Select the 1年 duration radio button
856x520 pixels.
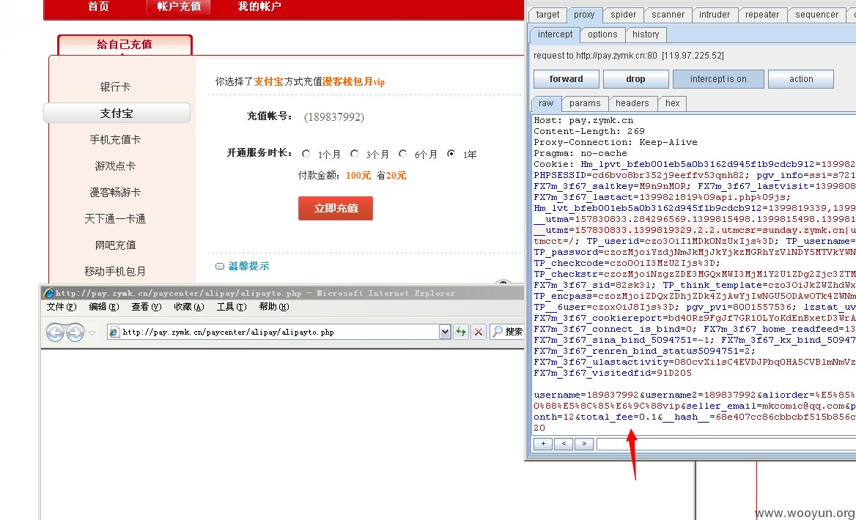(x=451, y=154)
